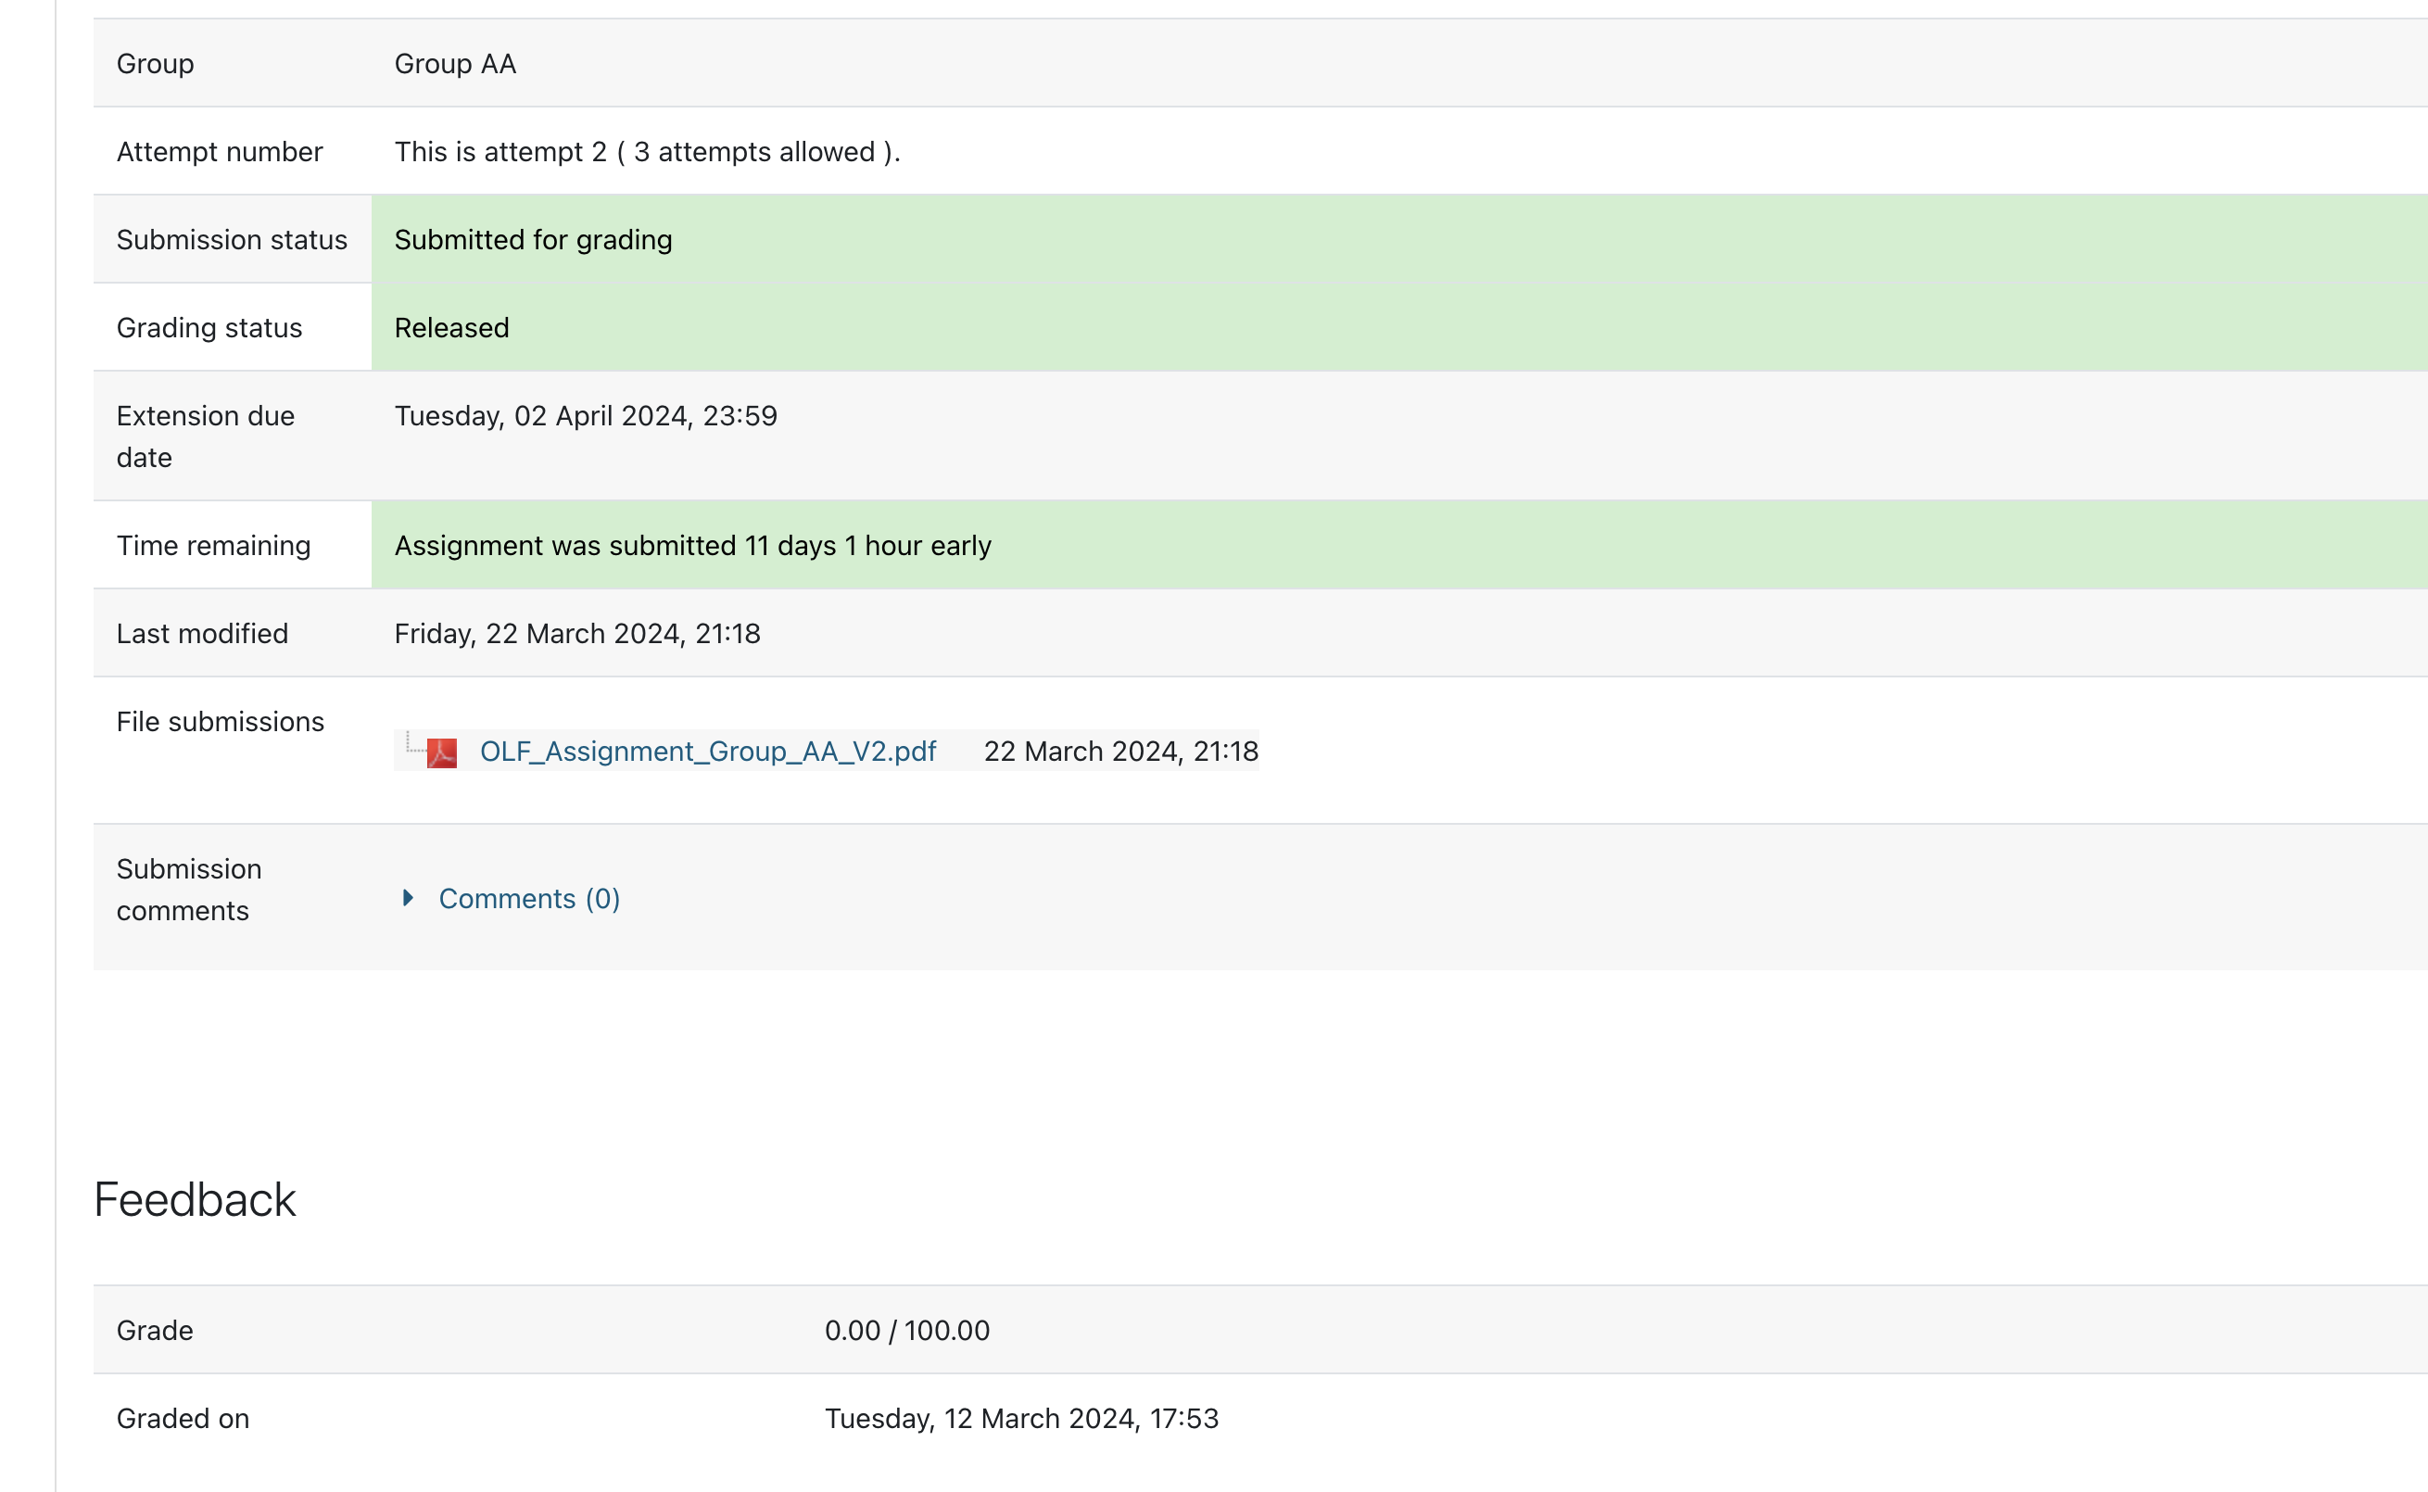Click the Submission comments row label
This screenshot has height=1492, width=2428.
point(188,889)
